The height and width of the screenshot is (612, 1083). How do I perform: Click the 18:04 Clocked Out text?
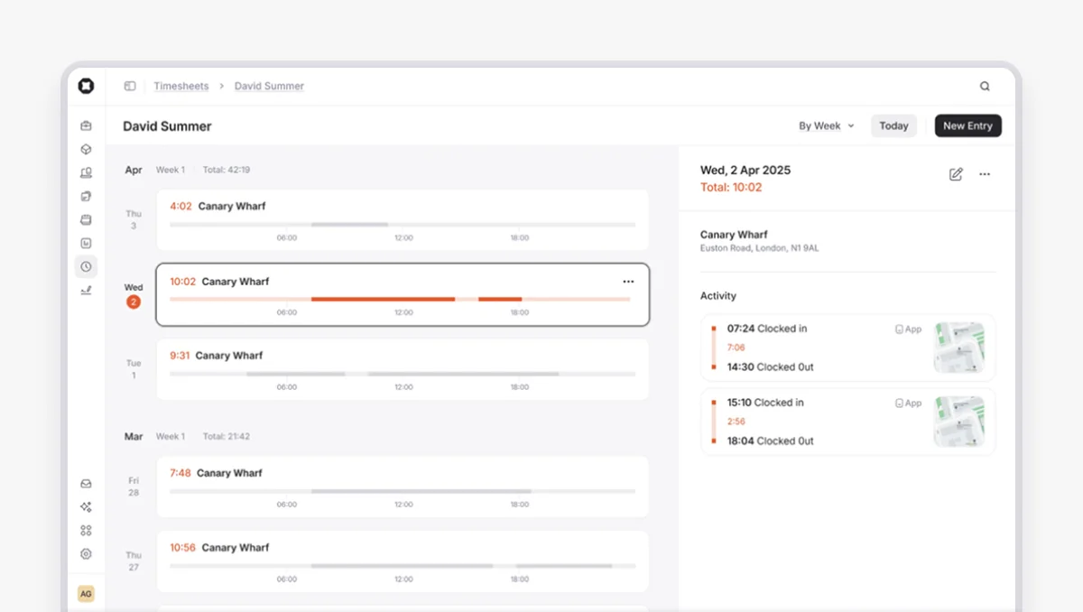771,441
